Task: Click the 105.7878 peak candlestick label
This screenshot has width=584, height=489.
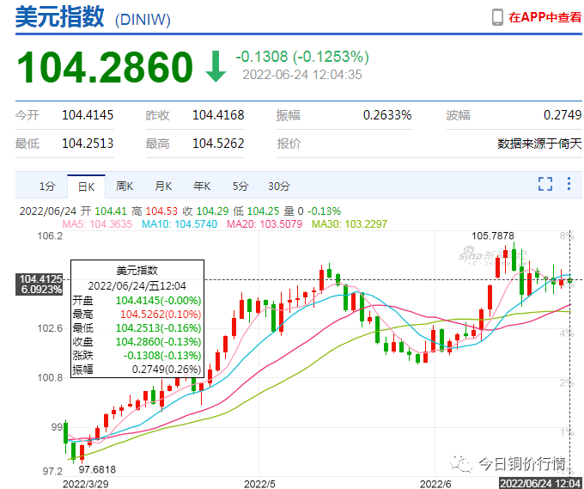Action: (x=492, y=236)
